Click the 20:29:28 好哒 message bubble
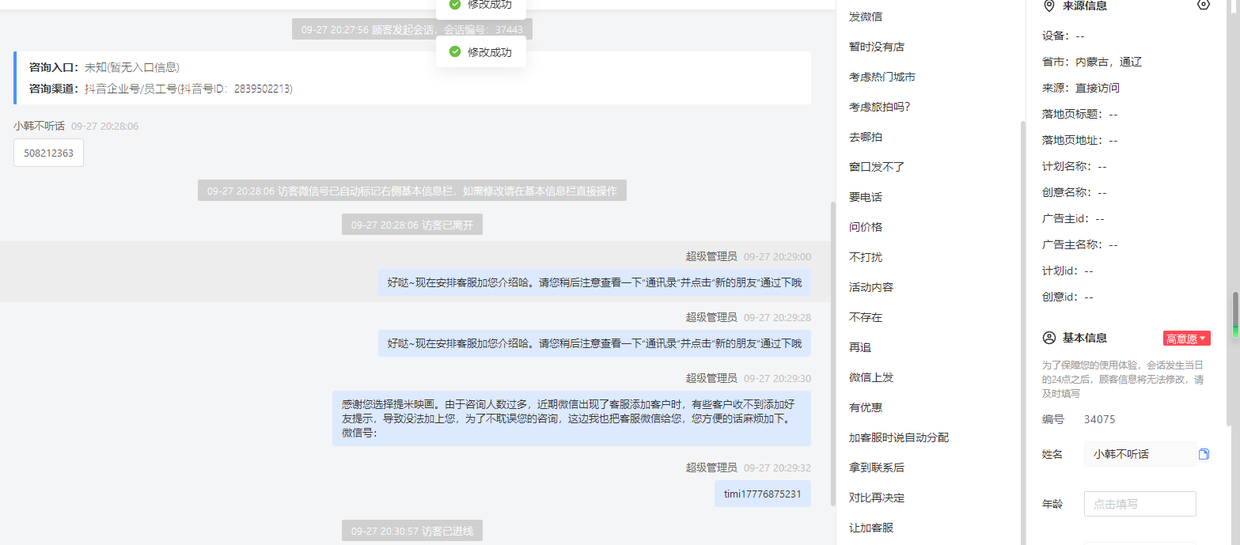The height and width of the screenshot is (545, 1240). point(594,343)
